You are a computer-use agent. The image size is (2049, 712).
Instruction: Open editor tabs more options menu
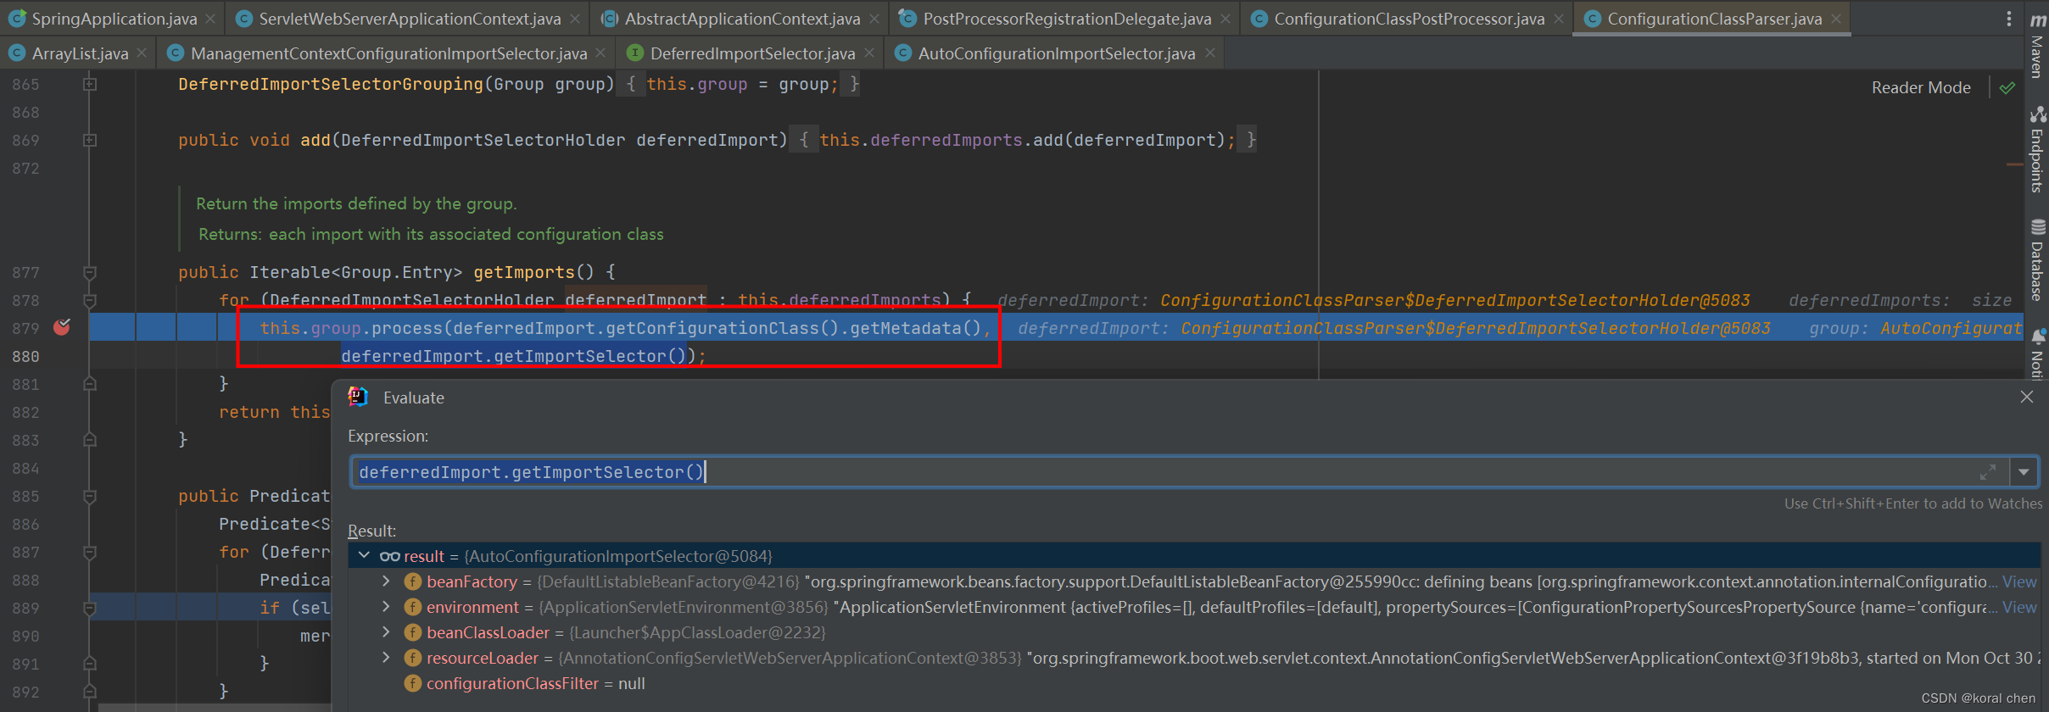point(2009,19)
